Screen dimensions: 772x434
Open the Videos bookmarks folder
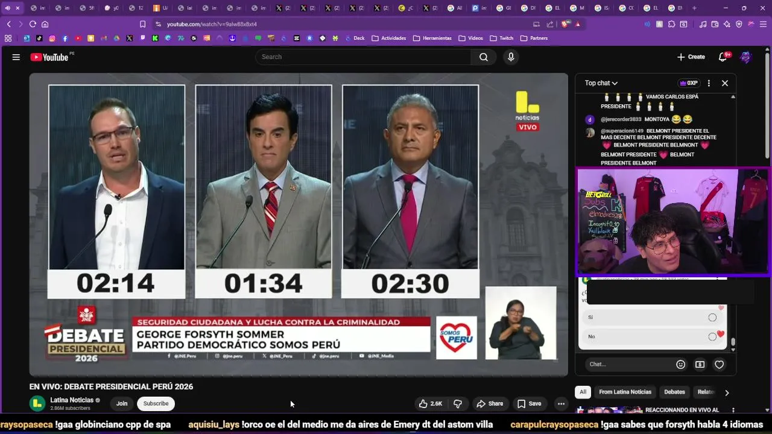(471, 38)
